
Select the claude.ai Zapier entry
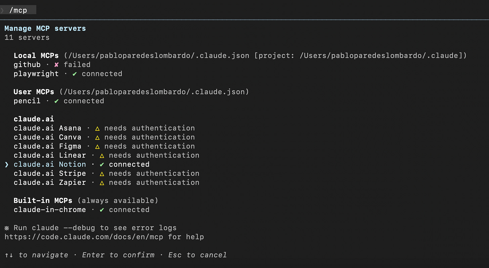click(x=106, y=182)
